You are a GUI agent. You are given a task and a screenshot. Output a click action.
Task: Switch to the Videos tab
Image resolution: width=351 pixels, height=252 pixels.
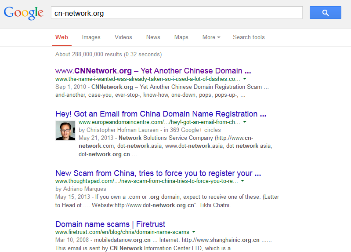[123, 37]
